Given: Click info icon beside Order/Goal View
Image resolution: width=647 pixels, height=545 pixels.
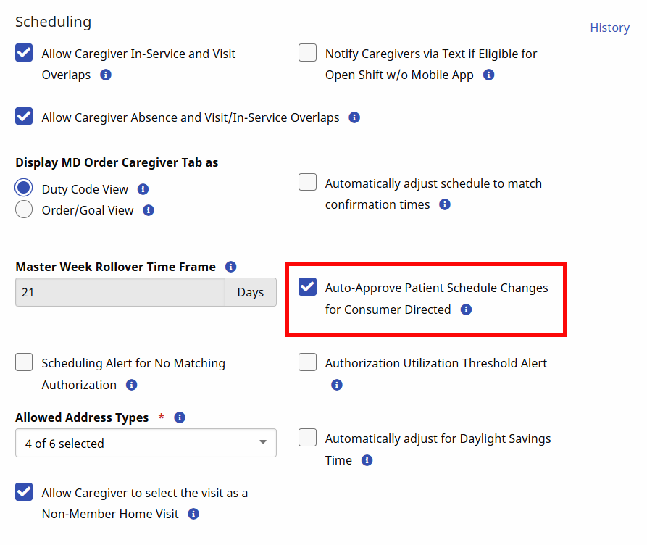Looking at the screenshot, I should tap(149, 210).
